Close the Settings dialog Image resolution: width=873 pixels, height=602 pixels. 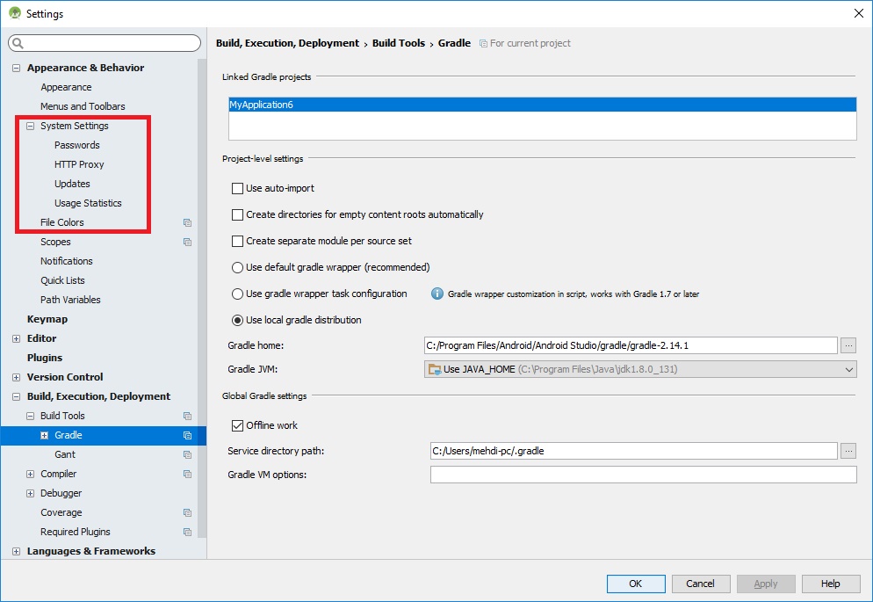[859, 13]
